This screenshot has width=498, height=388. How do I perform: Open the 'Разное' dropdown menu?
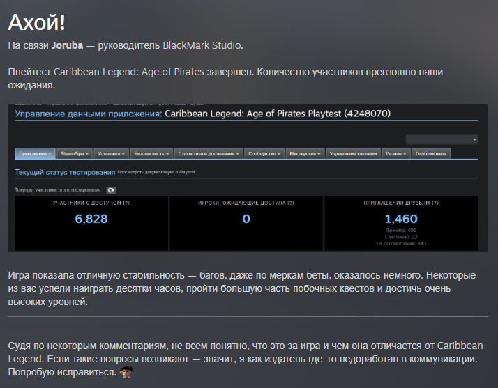(x=396, y=153)
